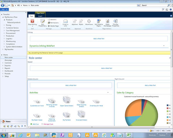The width and height of the screenshot is (173, 138).
Task: Click Home in the address breadcrumb
Action: coord(25,5)
